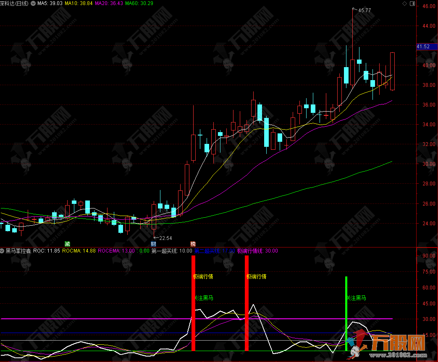Click the green 关注黑马 signal bar
The height and width of the screenshot is (362, 438).
(346, 314)
